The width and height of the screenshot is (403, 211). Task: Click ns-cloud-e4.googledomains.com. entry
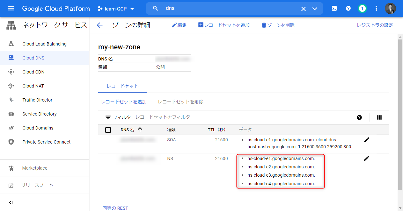point(281,184)
